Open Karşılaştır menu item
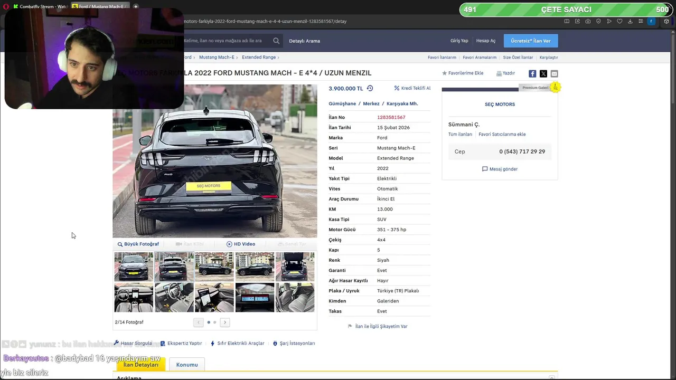 [549, 57]
